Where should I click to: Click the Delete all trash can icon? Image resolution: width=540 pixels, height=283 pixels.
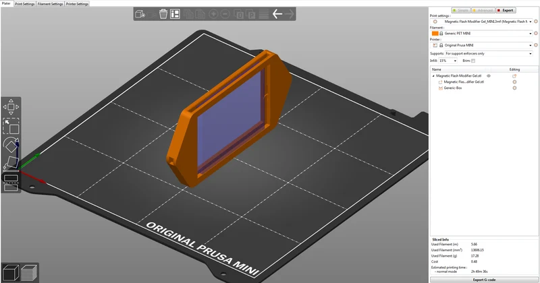163,14
